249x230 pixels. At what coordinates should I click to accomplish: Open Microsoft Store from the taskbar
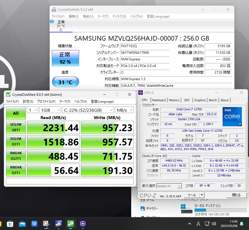[x=10, y=224]
